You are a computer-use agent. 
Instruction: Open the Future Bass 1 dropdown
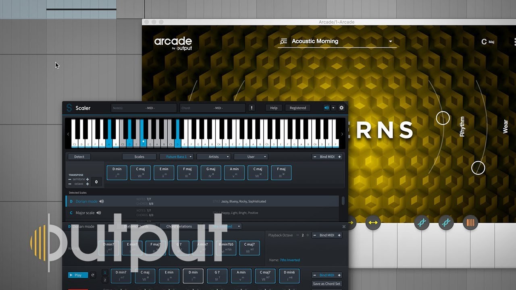(x=177, y=157)
